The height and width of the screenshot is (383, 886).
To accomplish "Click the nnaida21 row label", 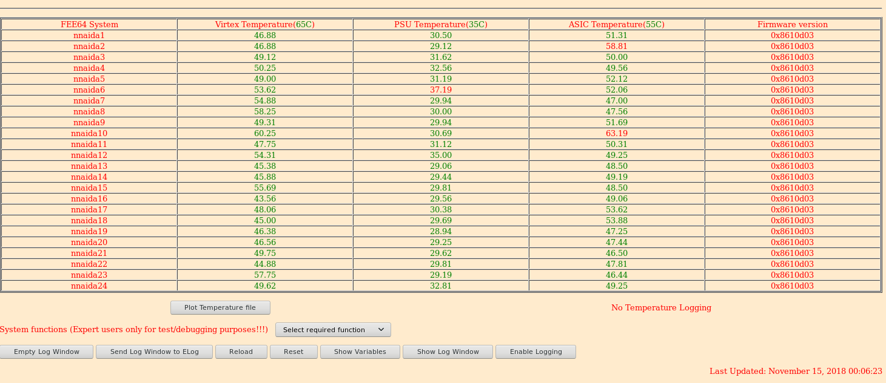I will [89, 254].
